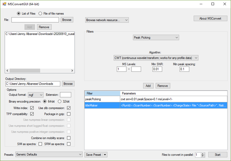Click the file list scroll right arrow
Viewport: 231px width, 161px height.
click(x=72, y=71)
